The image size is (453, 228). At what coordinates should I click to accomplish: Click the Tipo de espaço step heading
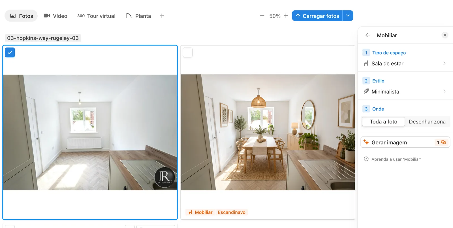pyautogui.click(x=389, y=53)
